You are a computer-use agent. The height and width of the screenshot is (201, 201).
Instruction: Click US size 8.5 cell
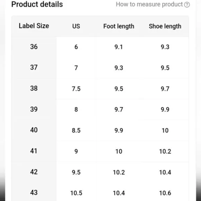pos(76,131)
